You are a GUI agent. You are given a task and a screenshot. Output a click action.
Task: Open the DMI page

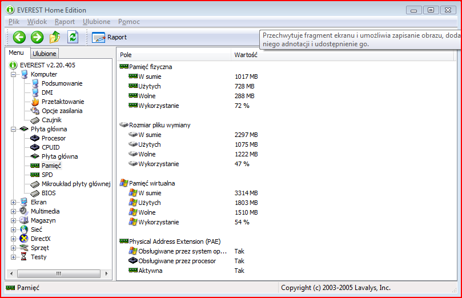tap(47, 92)
